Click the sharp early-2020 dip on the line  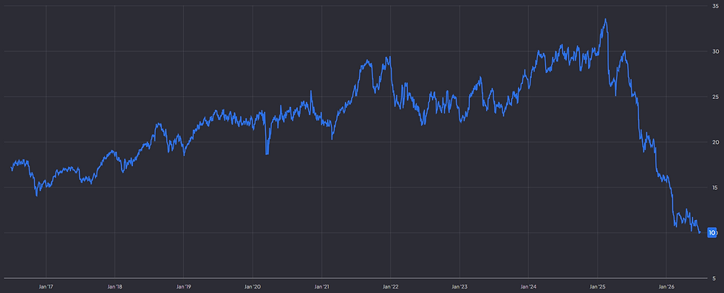(267, 154)
